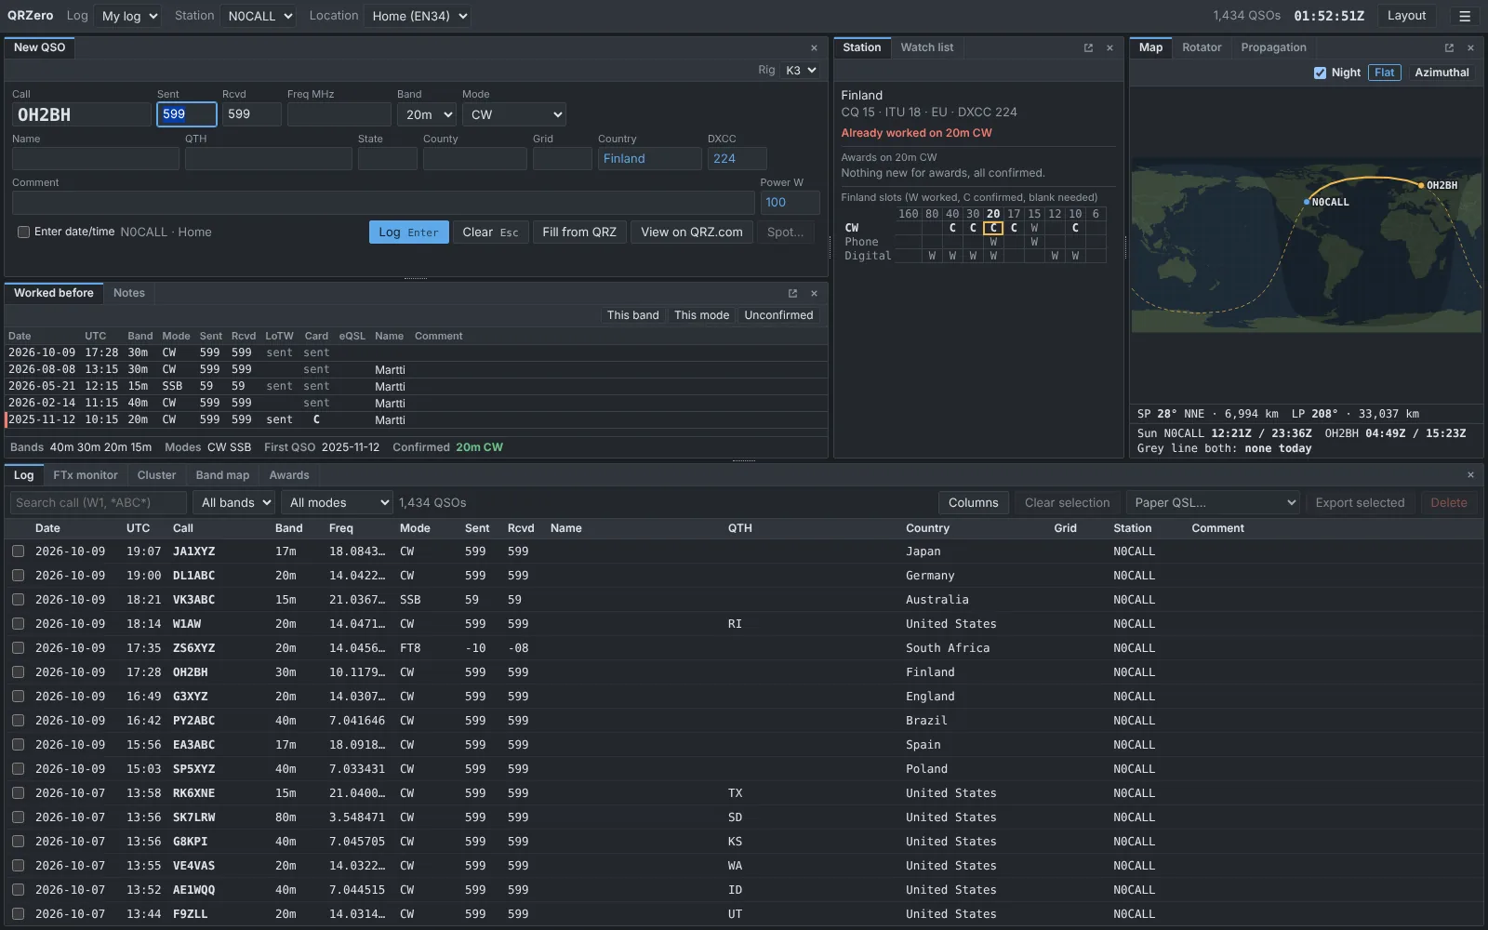Switch to the Watch list tab
1488x930 pixels.
(x=926, y=47)
